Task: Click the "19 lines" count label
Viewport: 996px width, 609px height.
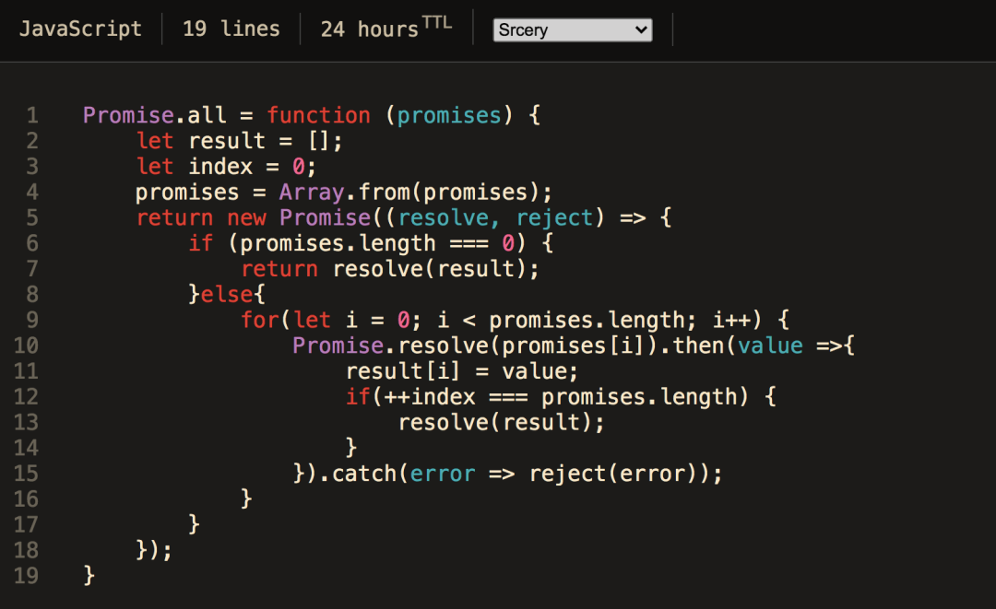Action: tap(231, 29)
